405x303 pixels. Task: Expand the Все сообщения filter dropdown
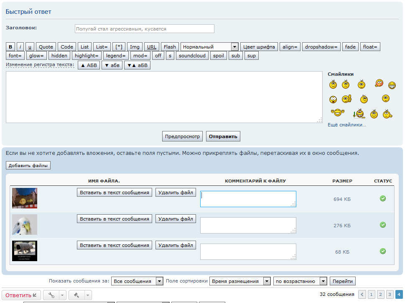137,281
